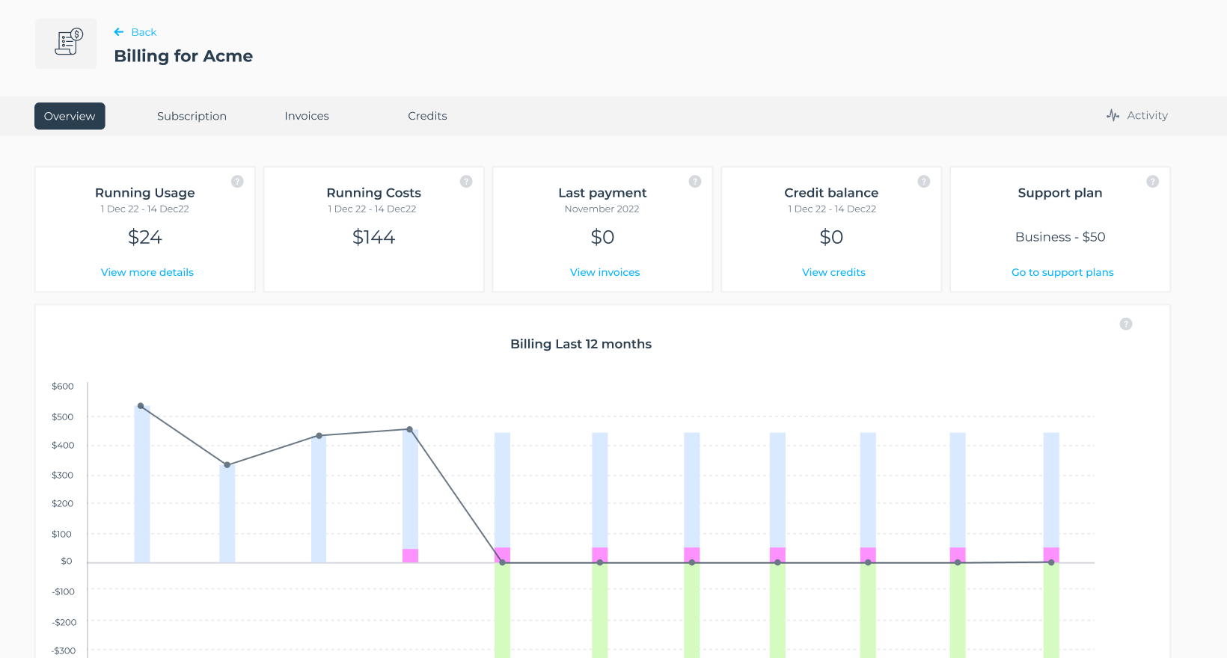This screenshot has height=658, width=1227.
Task: Follow the View credits link
Action: 833,272
